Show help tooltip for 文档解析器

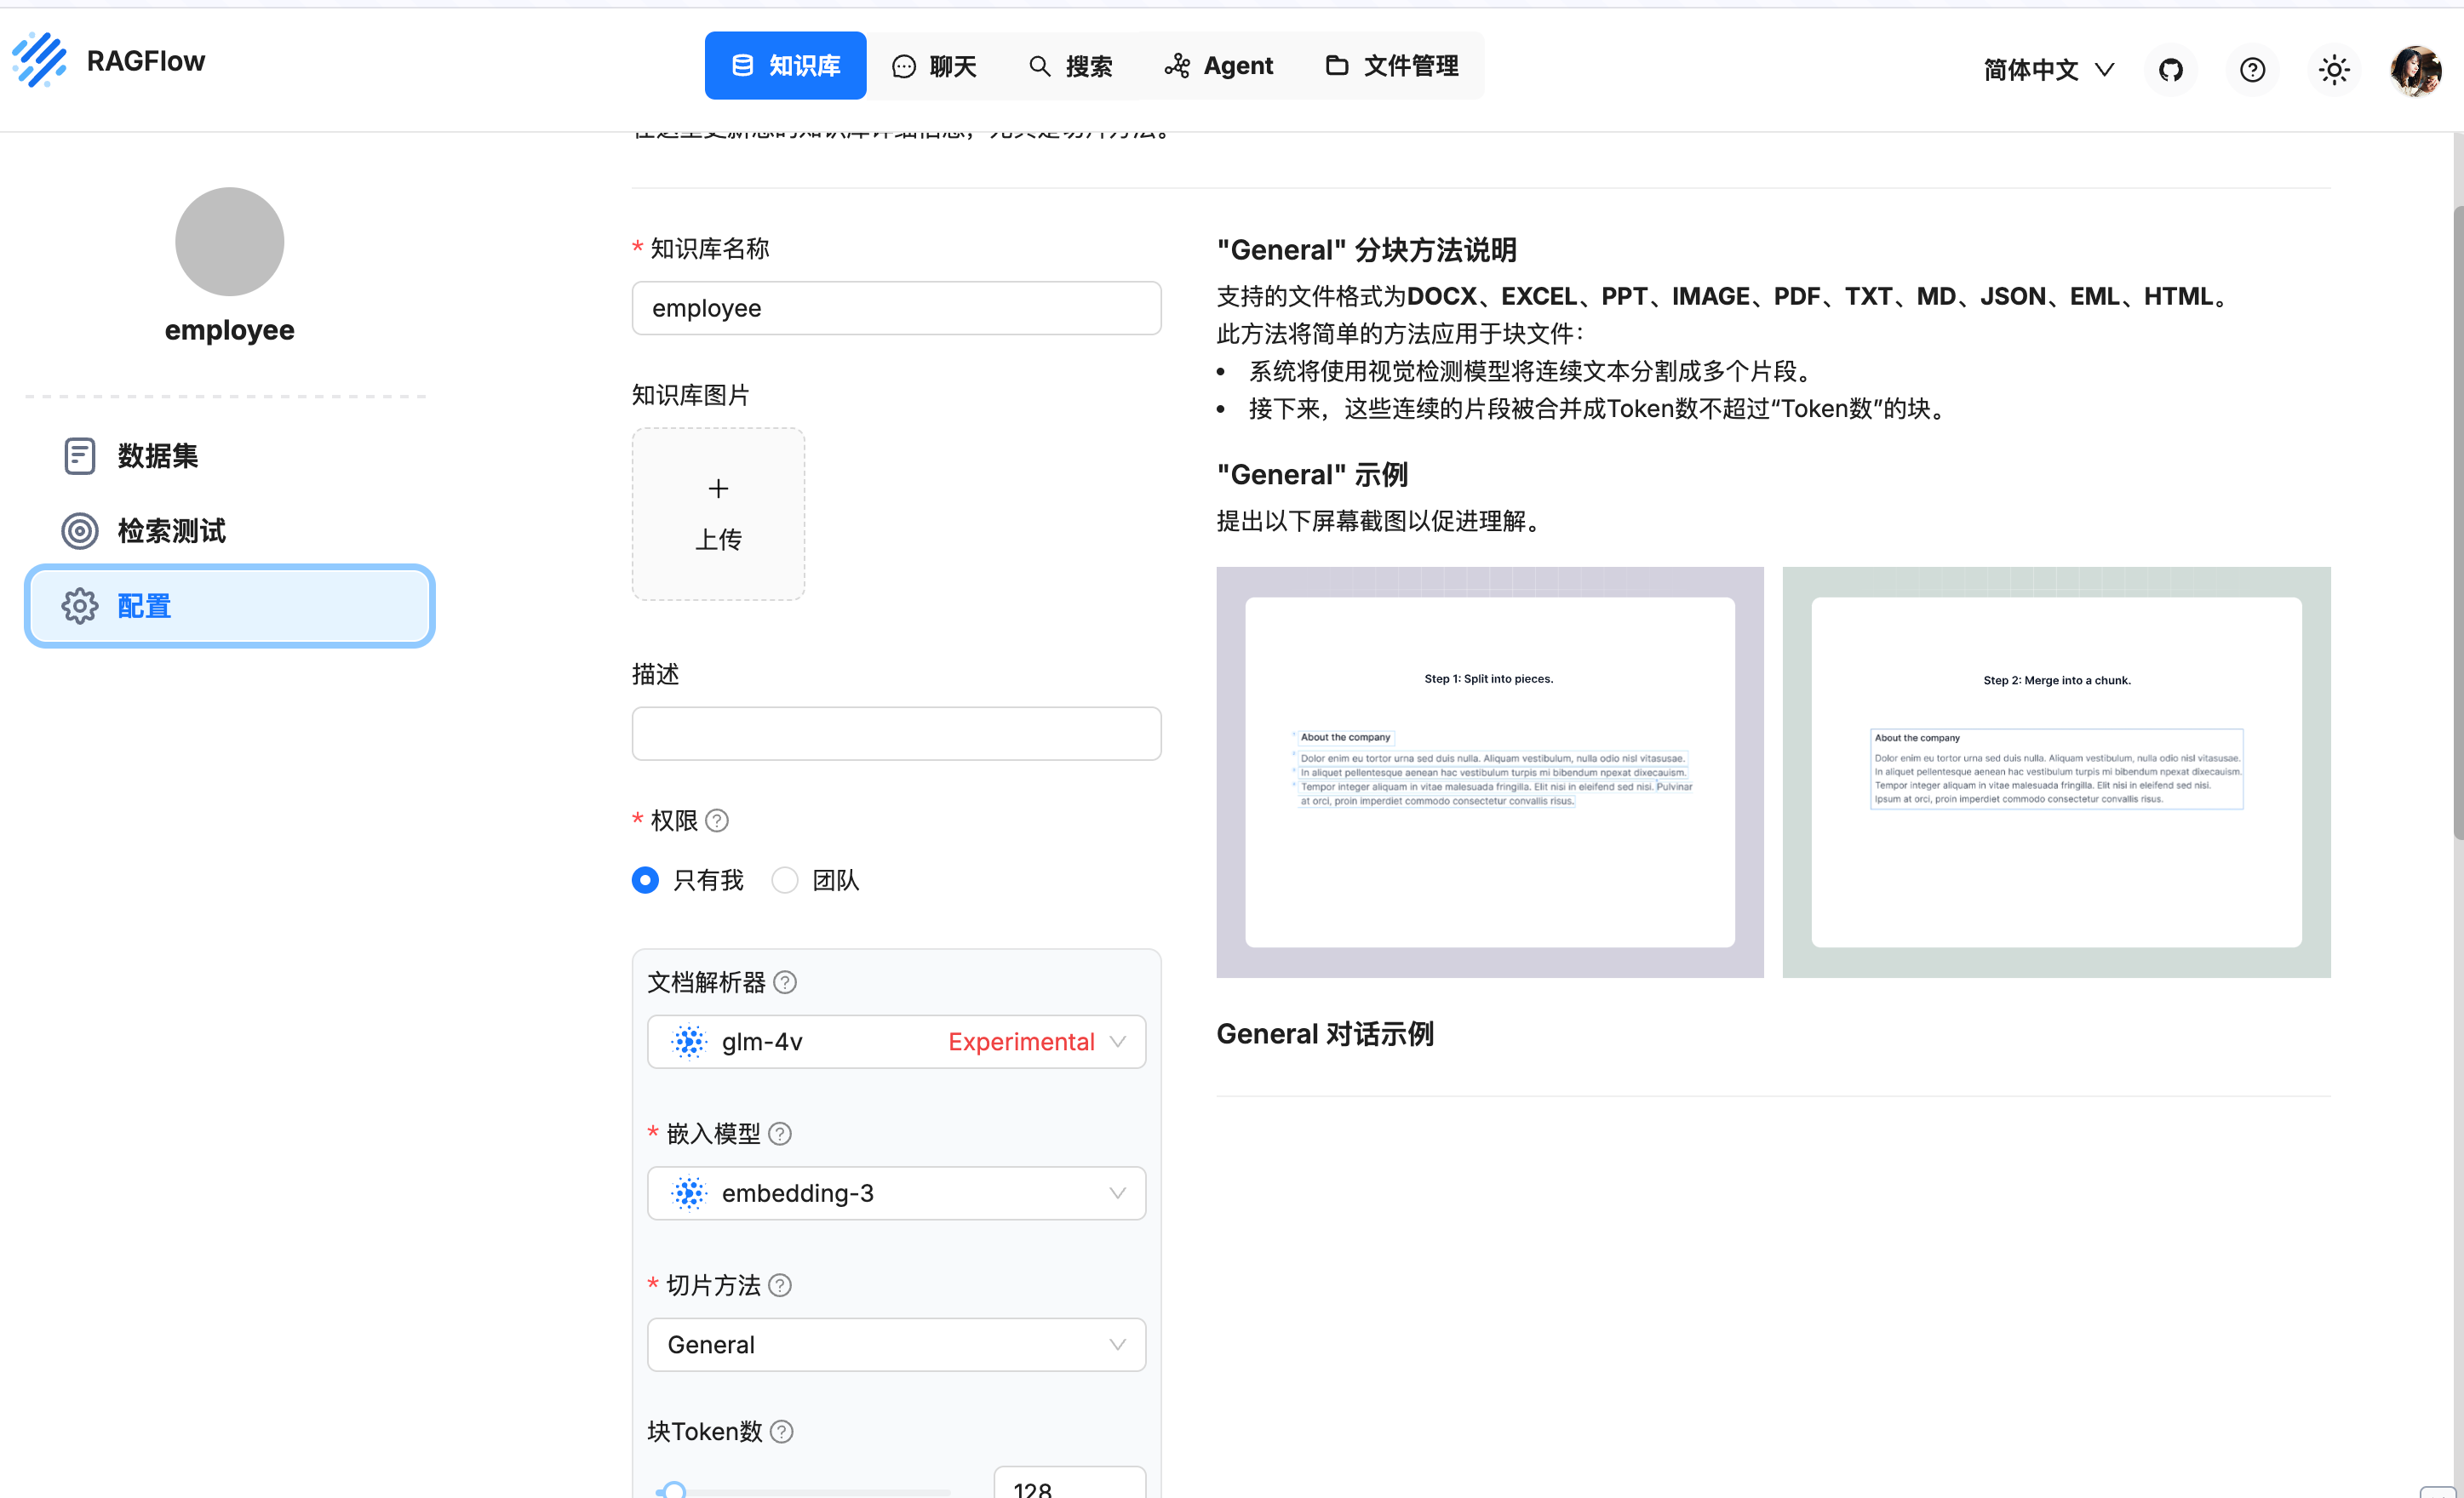point(786,982)
